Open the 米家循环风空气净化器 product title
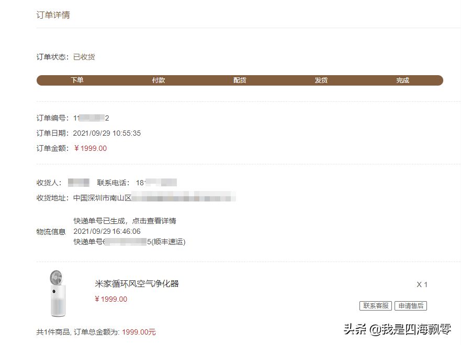Screen dimensions: 461x345 (x=137, y=284)
